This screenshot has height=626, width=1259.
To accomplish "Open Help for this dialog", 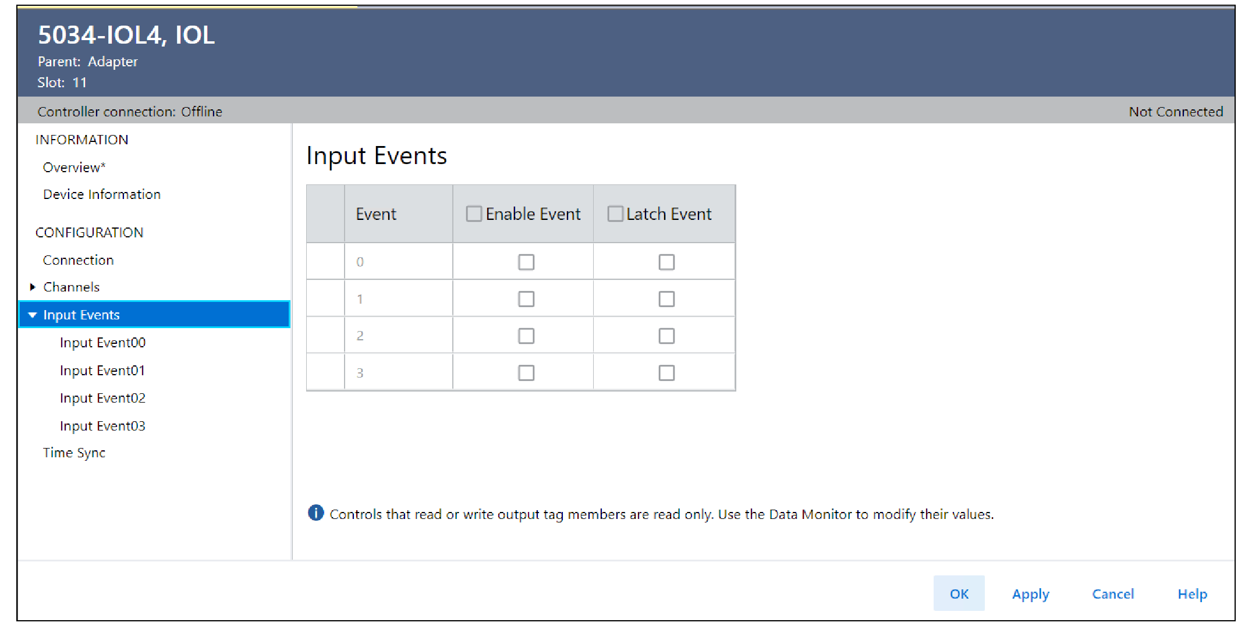I will (x=1193, y=594).
